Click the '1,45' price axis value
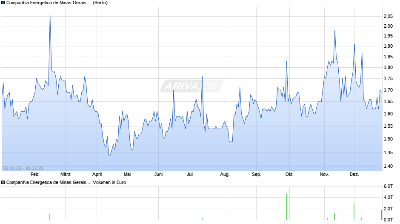Image resolution: width=400 pixels, height=224 pixels. [388, 152]
